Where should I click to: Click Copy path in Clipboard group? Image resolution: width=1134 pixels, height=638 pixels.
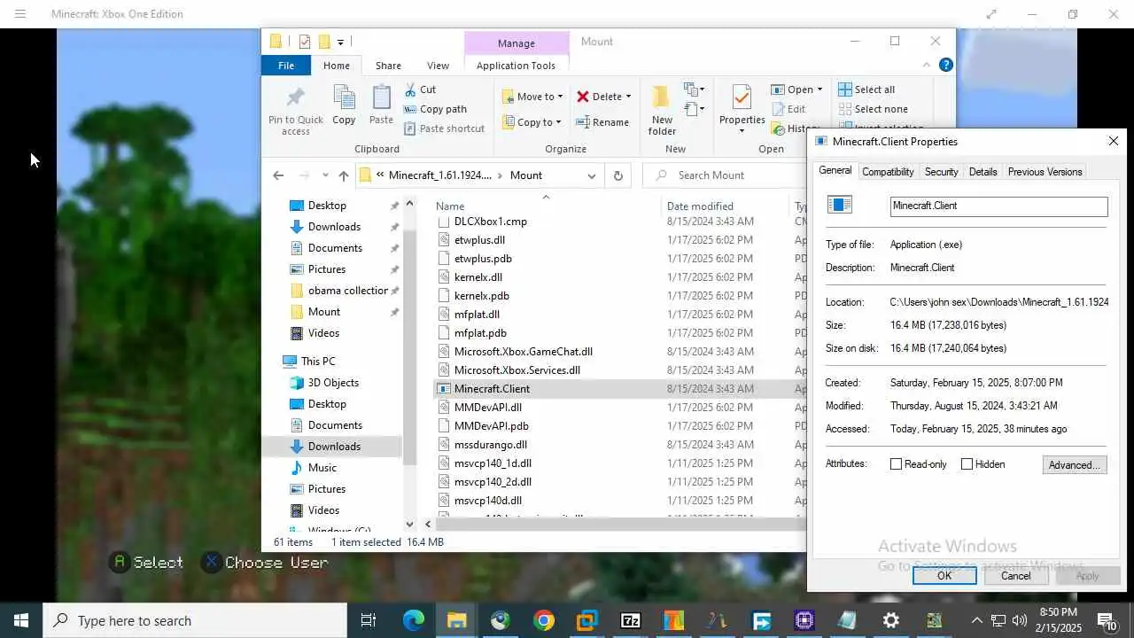435,109
